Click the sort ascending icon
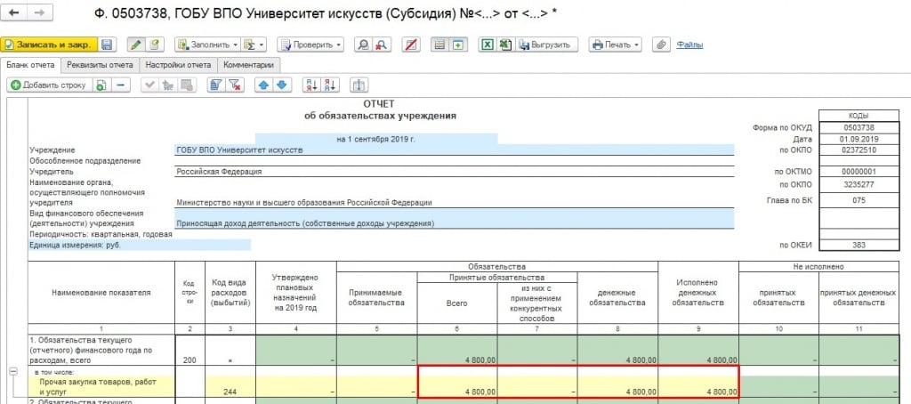Screen dimensions: 911x404 (311, 85)
